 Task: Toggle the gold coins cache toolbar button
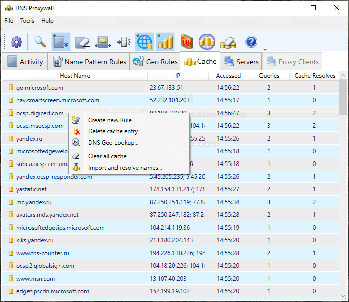click(165, 42)
